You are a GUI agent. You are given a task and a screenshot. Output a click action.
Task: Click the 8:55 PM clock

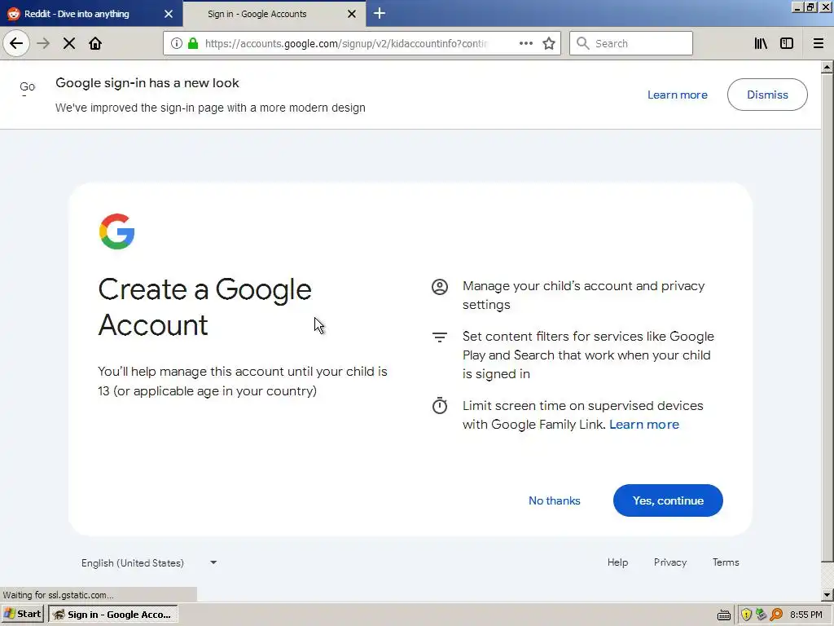[x=805, y=615]
